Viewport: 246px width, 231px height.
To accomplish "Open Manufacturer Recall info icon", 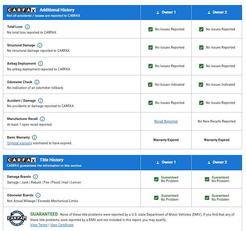I will click(x=42, y=119).
